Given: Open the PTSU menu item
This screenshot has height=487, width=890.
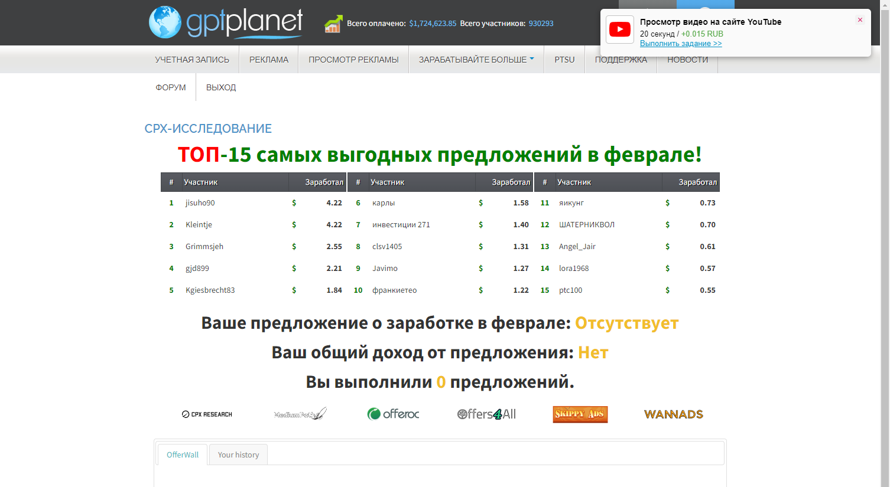Looking at the screenshot, I should (x=564, y=60).
